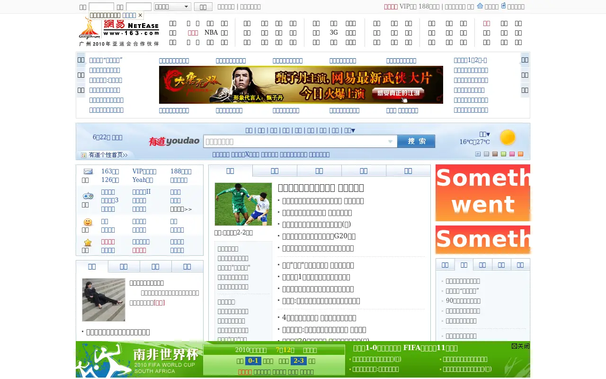The image size is (606, 379).
Task: Click the sun weather icon
Action: coord(508,137)
